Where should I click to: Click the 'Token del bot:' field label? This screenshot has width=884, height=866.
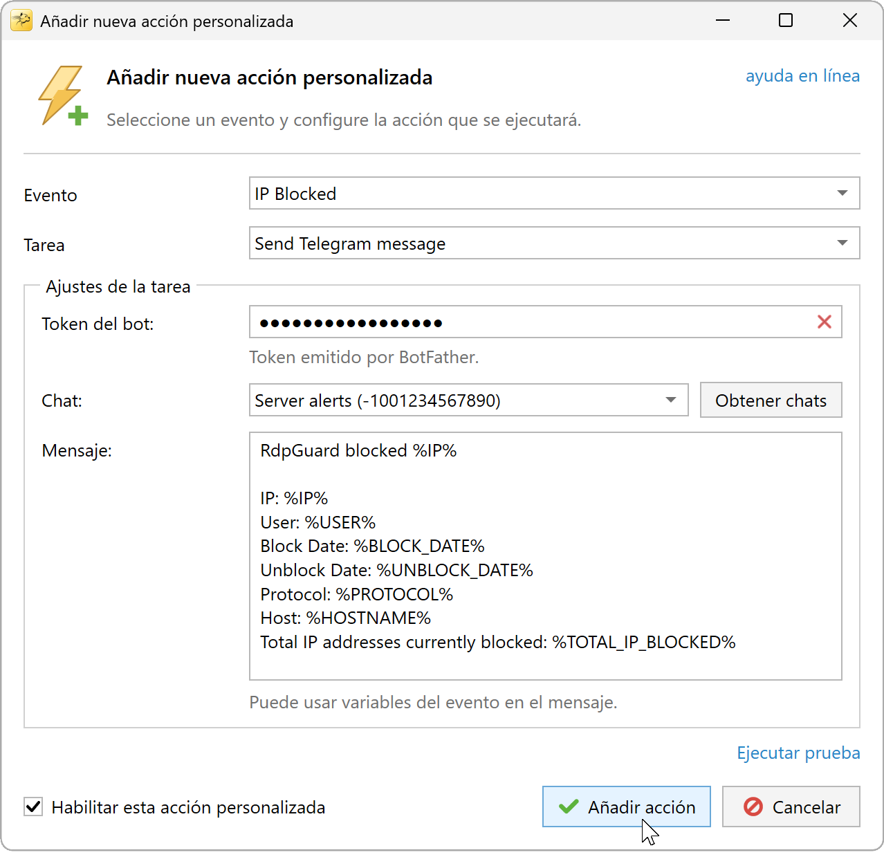coord(98,324)
